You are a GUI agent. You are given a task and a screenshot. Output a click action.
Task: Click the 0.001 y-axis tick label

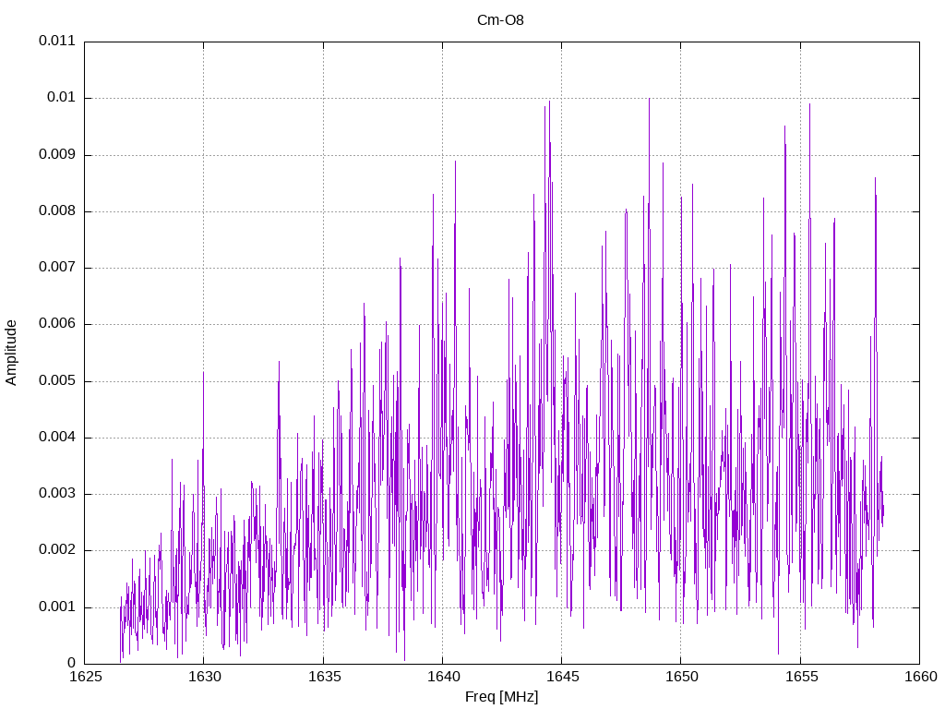click(57, 606)
